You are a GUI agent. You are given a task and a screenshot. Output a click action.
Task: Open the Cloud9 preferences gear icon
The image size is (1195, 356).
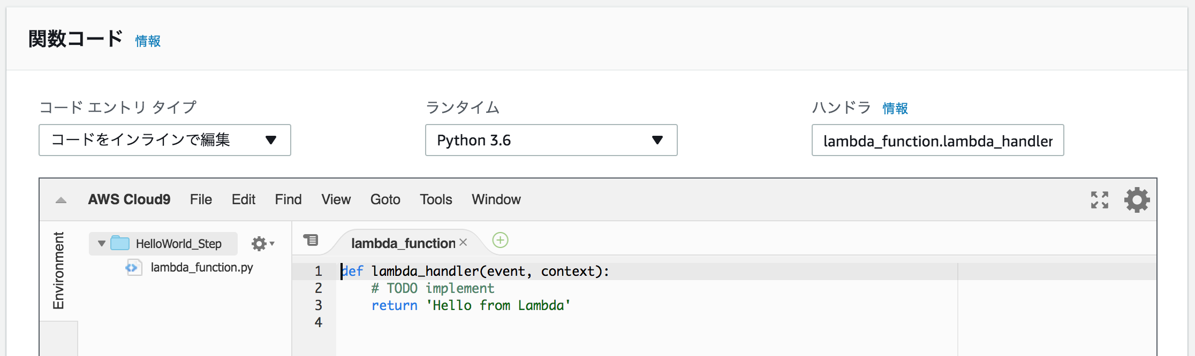point(1137,200)
